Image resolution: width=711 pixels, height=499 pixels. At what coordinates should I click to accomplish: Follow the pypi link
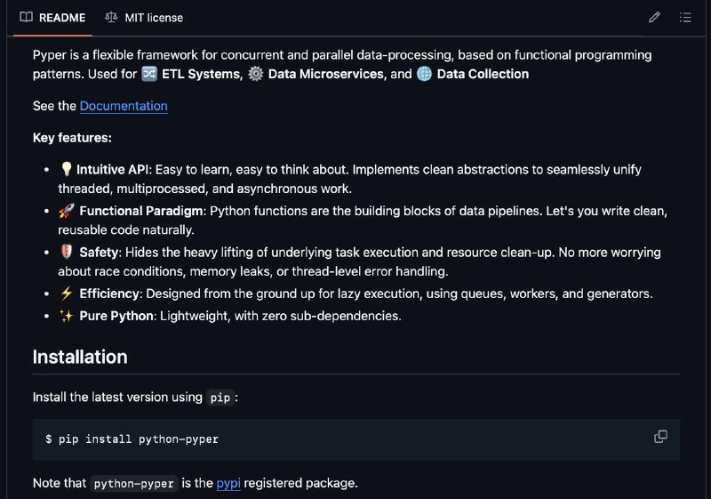(228, 483)
